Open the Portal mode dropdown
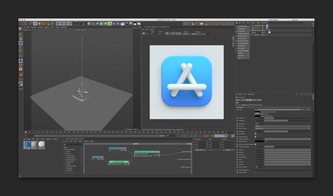 (282, 128)
